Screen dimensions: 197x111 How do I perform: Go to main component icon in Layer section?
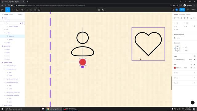195,56
